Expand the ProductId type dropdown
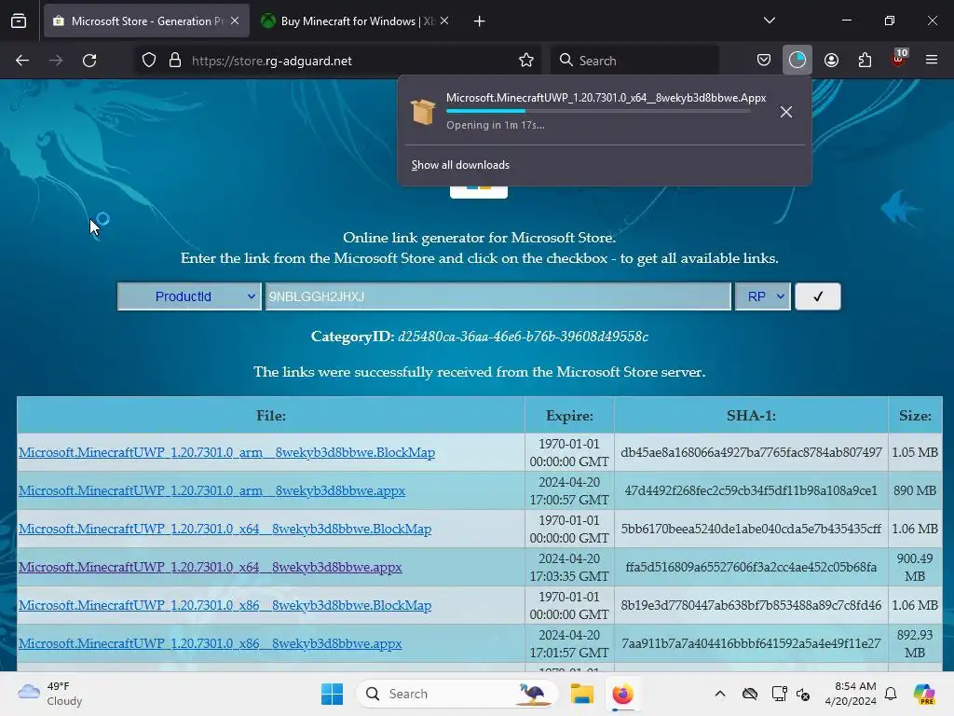This screenshot has width=954, height=716. pos(190,296)
